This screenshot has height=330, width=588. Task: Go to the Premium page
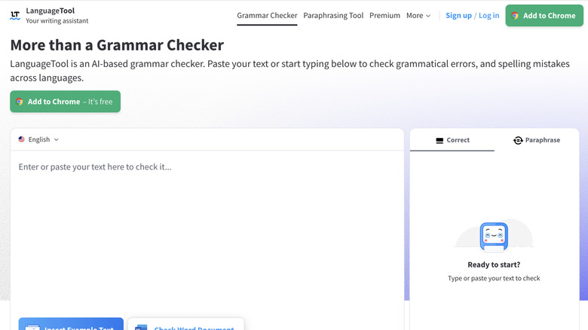tap(384, 16)
